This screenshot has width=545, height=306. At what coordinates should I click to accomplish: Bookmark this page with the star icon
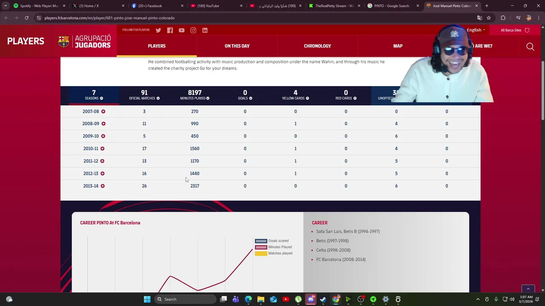[489, 18]
